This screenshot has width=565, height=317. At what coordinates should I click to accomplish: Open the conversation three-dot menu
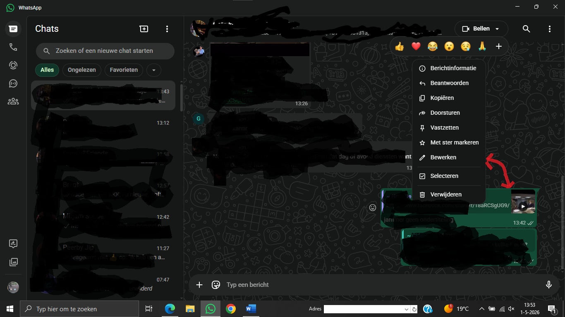click(550, 29)
